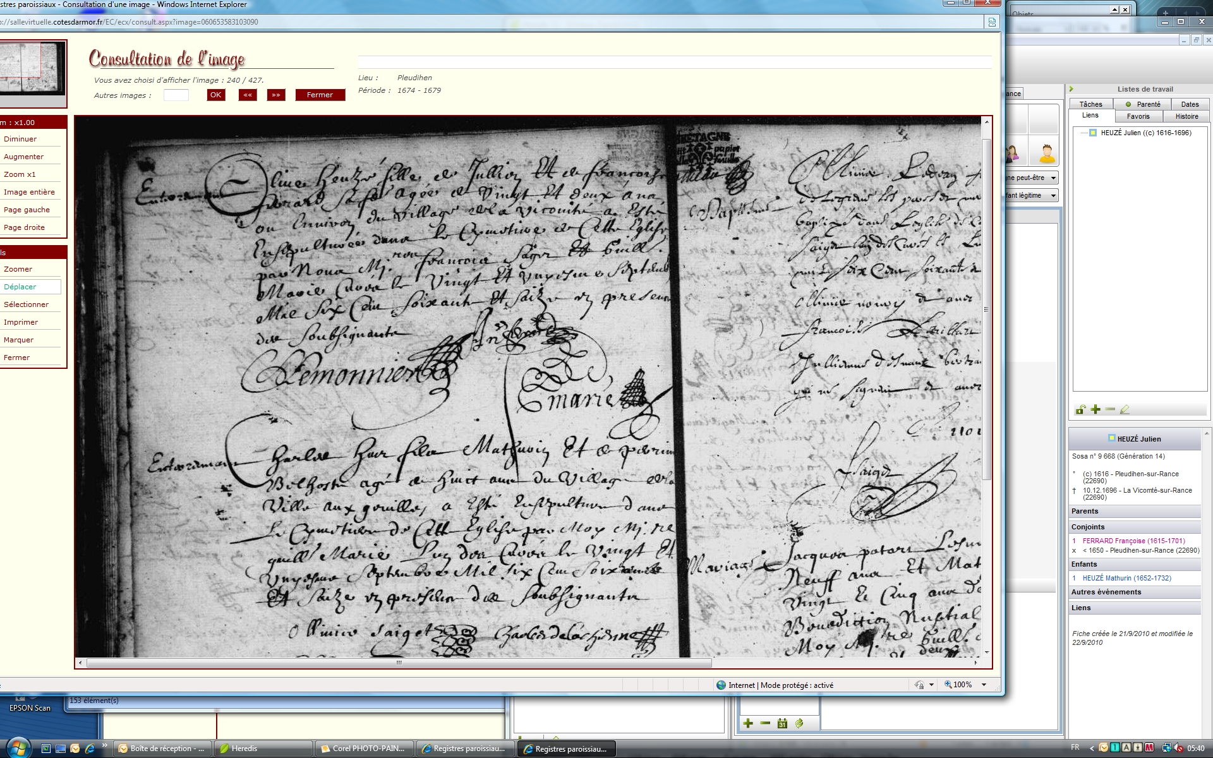1213x758 pixels.
Task: Go to next image with » button
Action: tap(276, 95)
